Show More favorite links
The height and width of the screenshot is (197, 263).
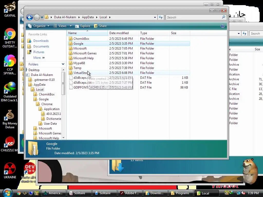[39, 58]
